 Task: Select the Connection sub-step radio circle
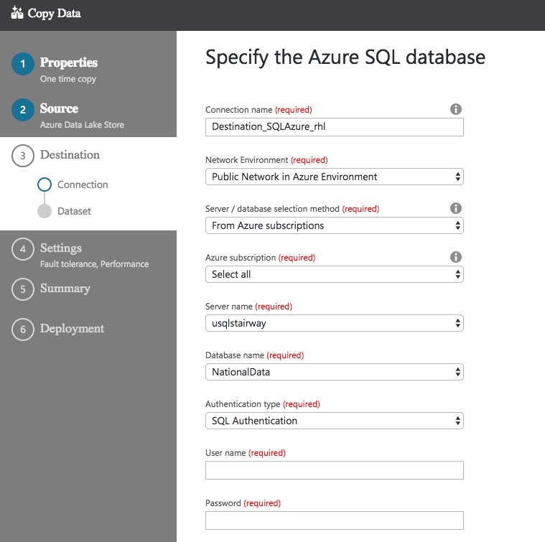click(x=45, y=184)
